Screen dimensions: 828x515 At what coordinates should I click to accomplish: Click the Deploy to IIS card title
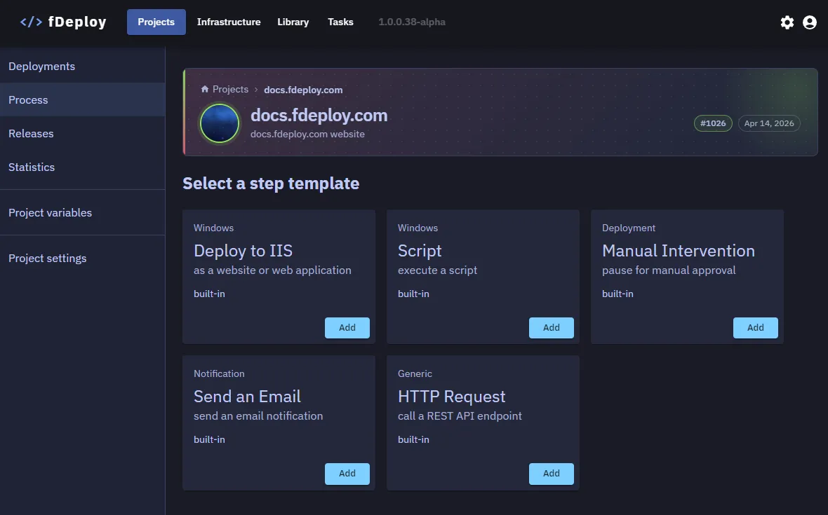(243, 251)
